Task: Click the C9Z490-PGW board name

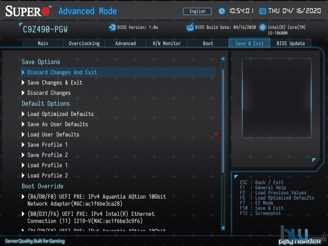Action: pyautogui.click(x=45, y=30)
